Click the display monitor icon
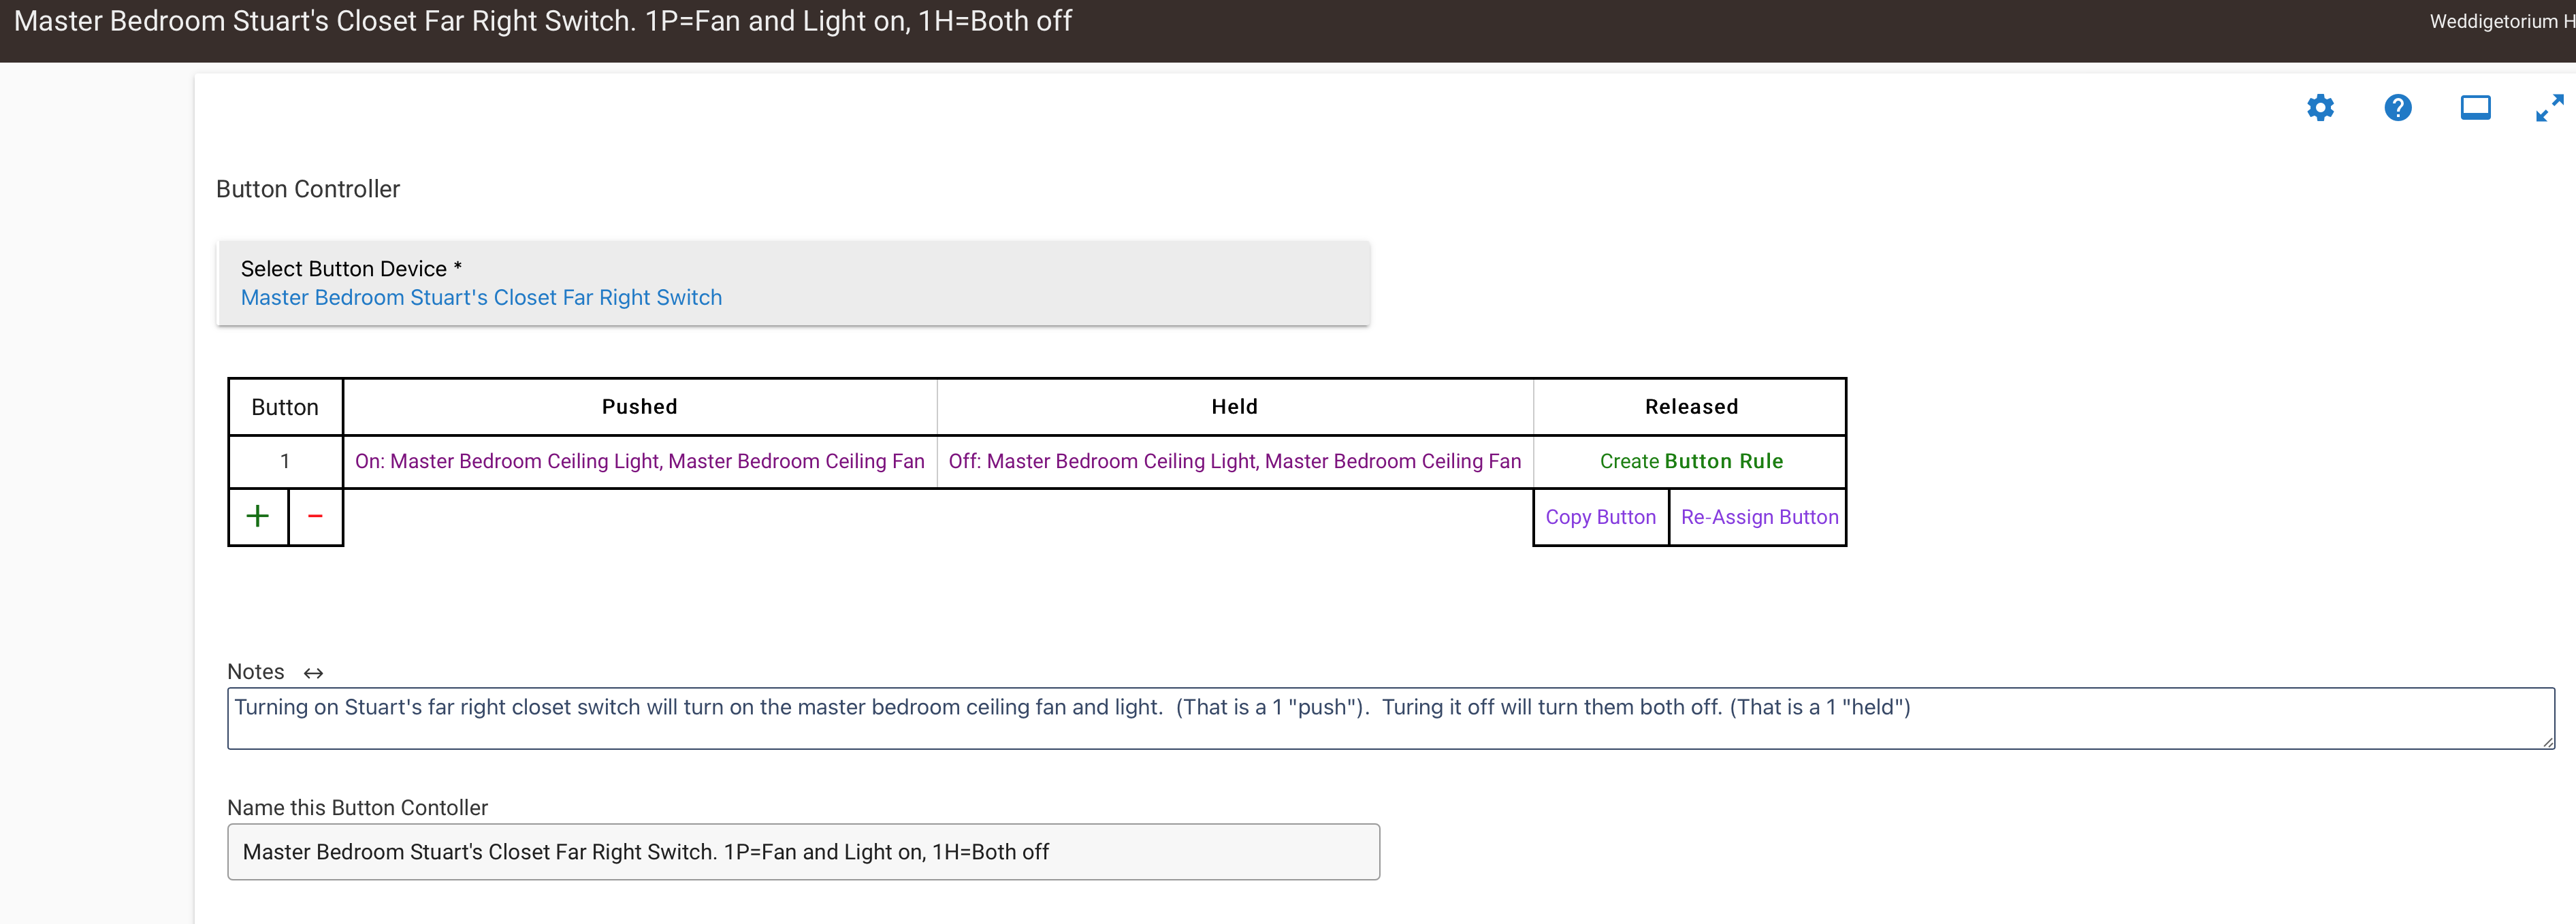The image size is (2576, 924). click(2475, 108)
